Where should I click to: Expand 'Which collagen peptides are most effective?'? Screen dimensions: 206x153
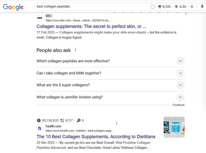(x=110, y=61)
